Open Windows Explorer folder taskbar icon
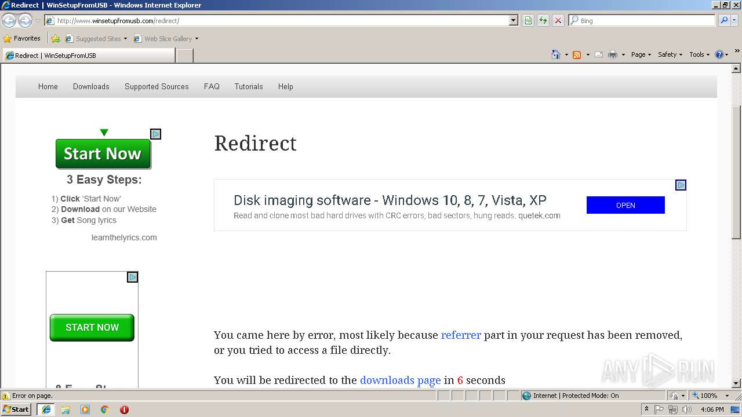This screenshot has width=742, height=417. pos(66,409)
